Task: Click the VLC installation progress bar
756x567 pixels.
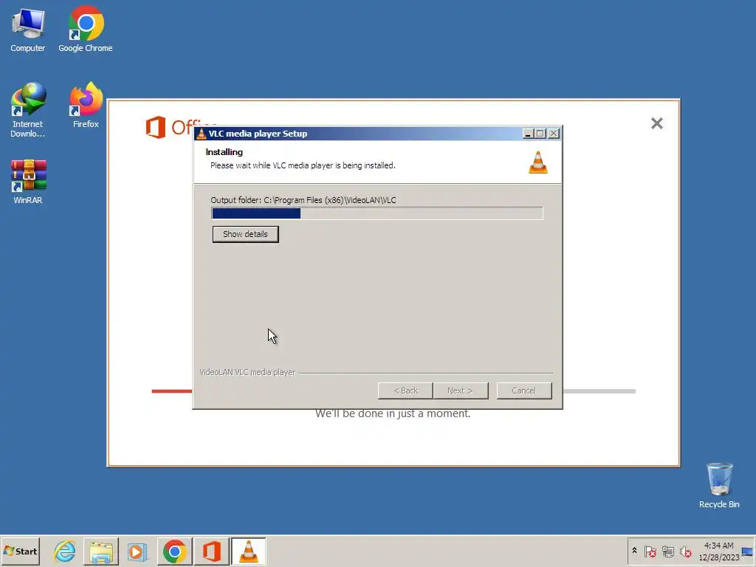Action: coord(377,213)
